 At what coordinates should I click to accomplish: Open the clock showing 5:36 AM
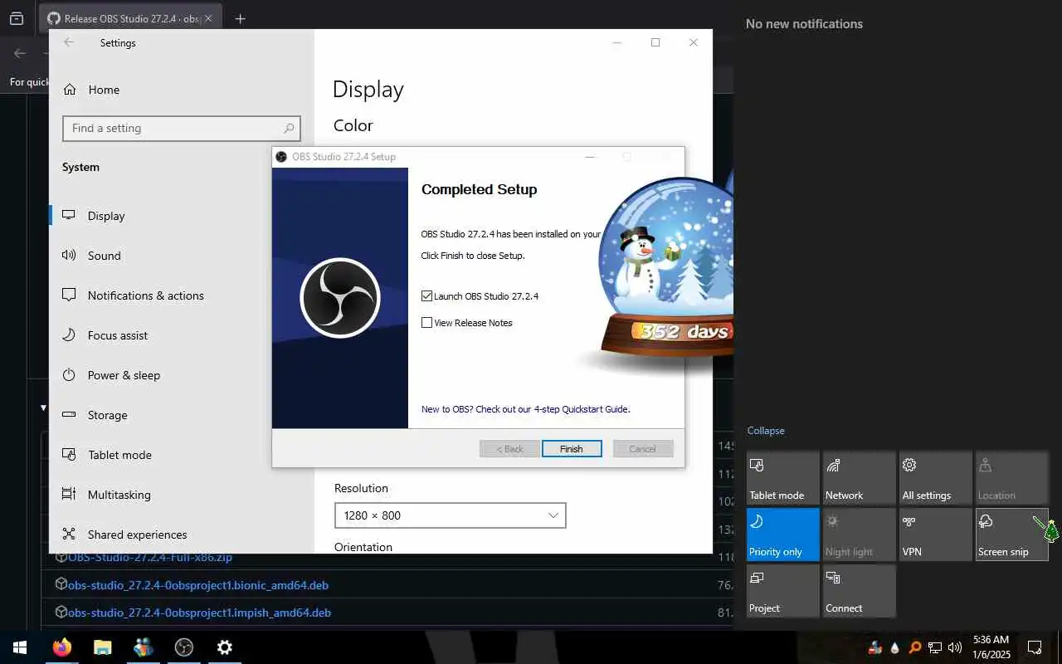pos(990,647)
